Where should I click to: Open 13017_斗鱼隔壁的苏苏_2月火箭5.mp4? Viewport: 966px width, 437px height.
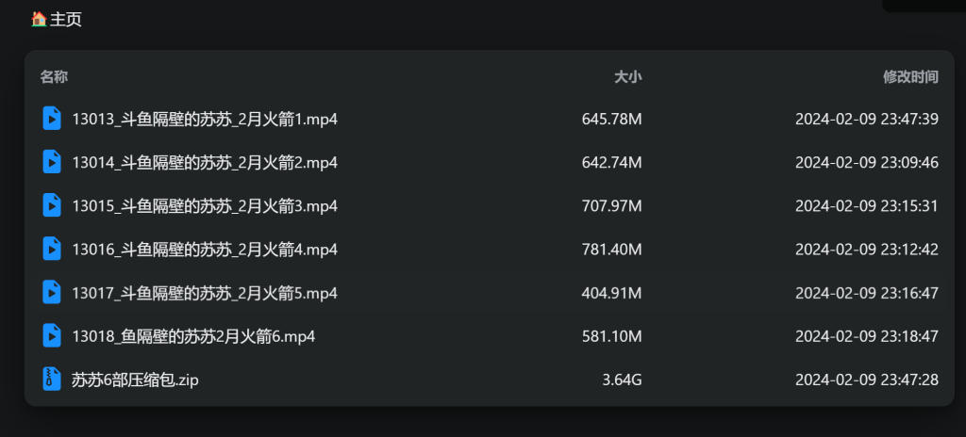click(205, 292)
